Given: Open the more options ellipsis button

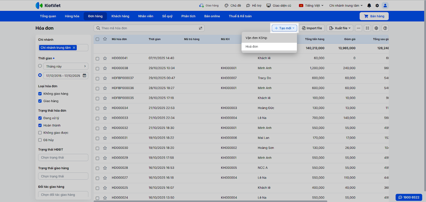Looking at the screenshot, I should (x=358, y=28).
